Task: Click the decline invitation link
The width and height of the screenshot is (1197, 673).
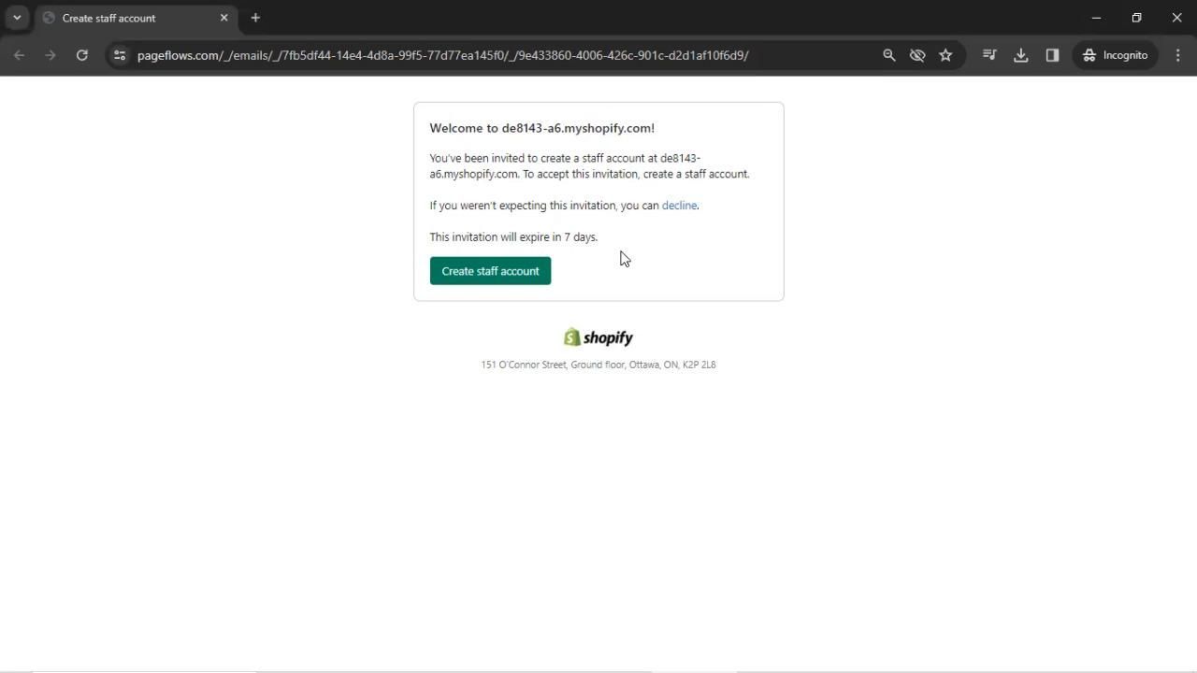Action: (679, 206)
